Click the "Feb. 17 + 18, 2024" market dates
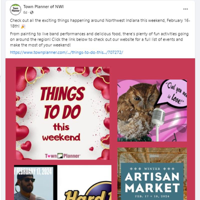Image resolution: width=200 pixels, height=200 pixels. click(x=152, y=196)
